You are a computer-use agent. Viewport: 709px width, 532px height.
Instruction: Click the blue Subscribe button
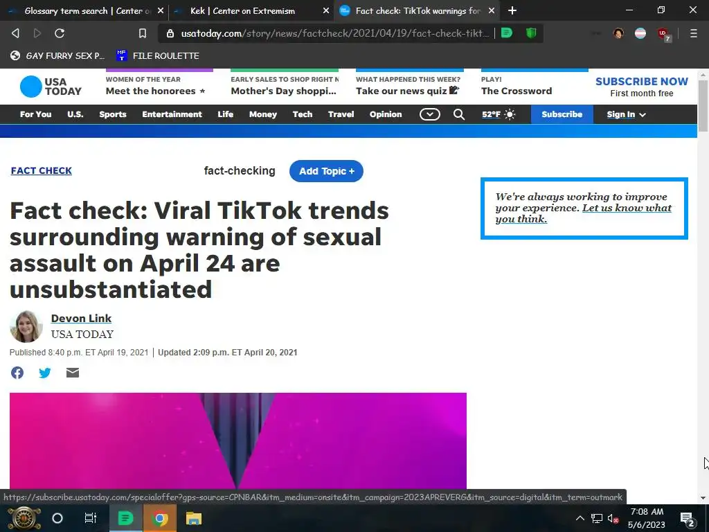(562, 114)
